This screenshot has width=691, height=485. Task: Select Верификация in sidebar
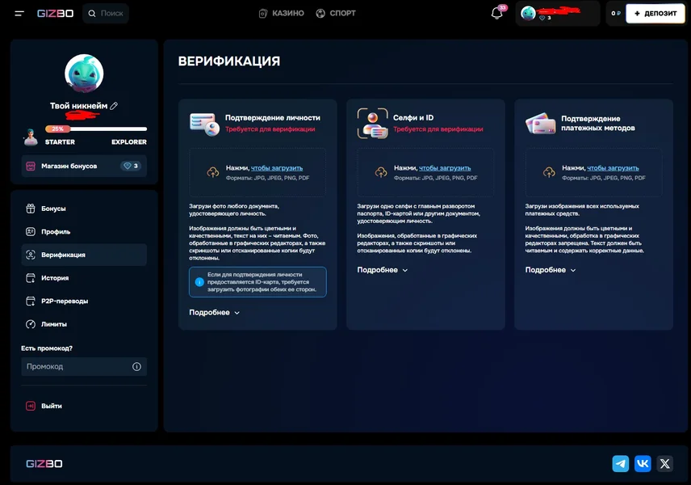[x=84, y=255]
